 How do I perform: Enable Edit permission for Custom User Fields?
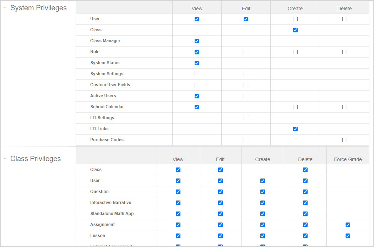click(x=246, y=85)
